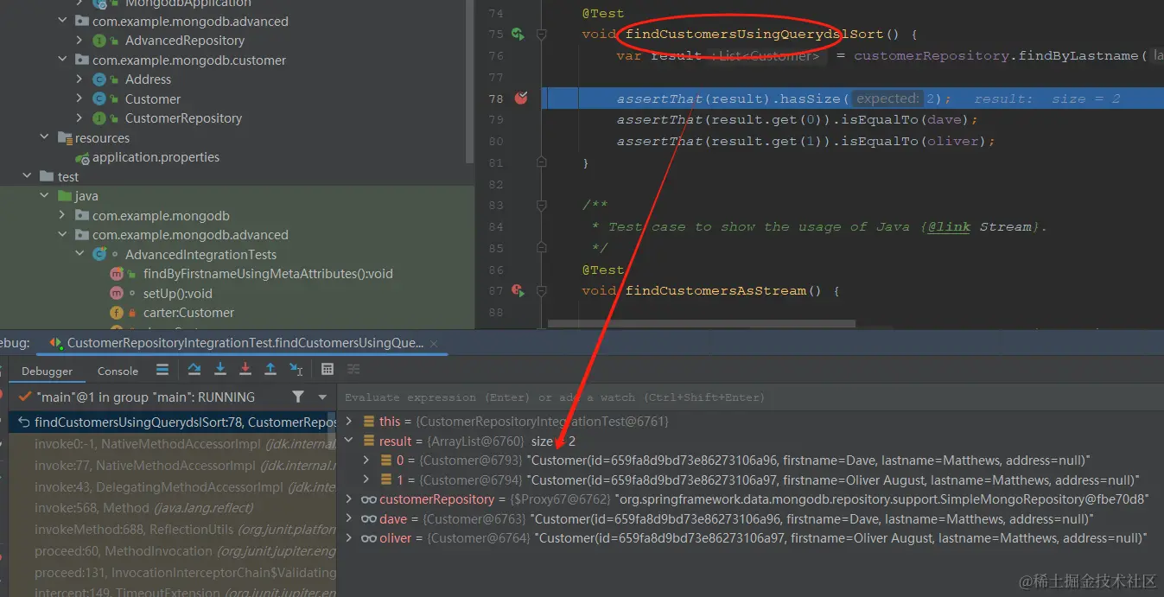The image size is (1164, 597).
Task: Click Run to Cursor debug icon
Action: pyautogui.click(x=296, y=370)
